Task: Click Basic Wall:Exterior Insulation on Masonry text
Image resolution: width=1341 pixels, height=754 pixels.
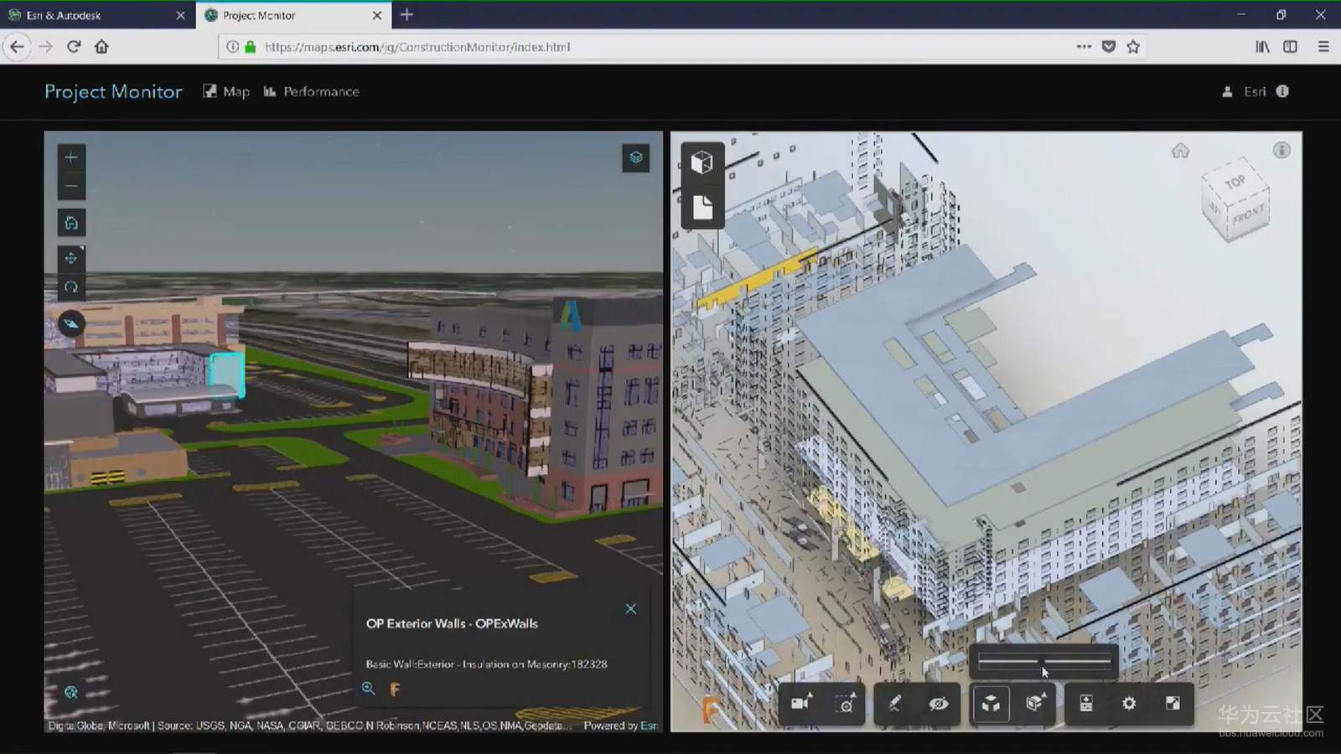Action: coord(486,664)
